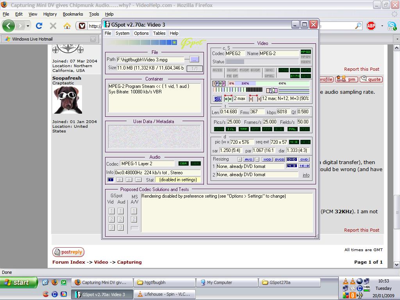Click the AVI resizing button
Image resolution: width=400 pixels, height=300 pixels.
point(248,159)
